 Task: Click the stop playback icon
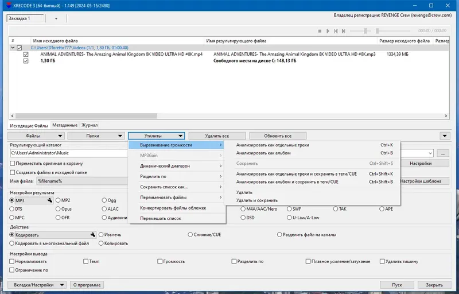click(x=320, y=31)
